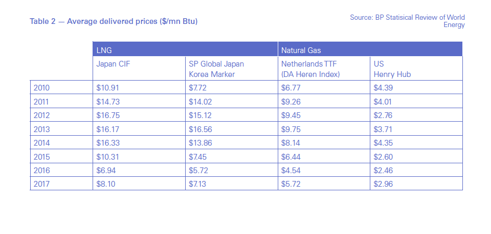The height and width of the screenshot is (234, 491).
Task: Select the 2015 row label
Action: coord(42,156)
